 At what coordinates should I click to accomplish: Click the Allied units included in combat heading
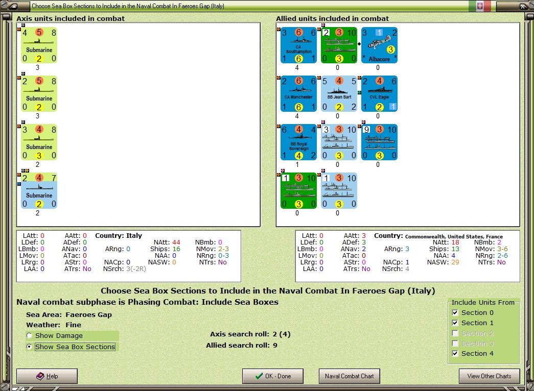(x=332, y=18)
